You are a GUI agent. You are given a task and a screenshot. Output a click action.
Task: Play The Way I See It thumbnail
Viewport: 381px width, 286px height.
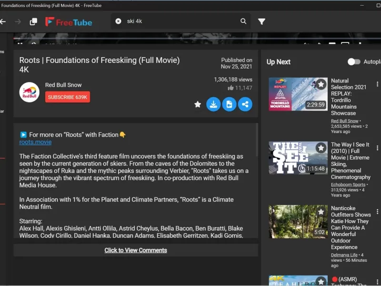tap(298, 158)
